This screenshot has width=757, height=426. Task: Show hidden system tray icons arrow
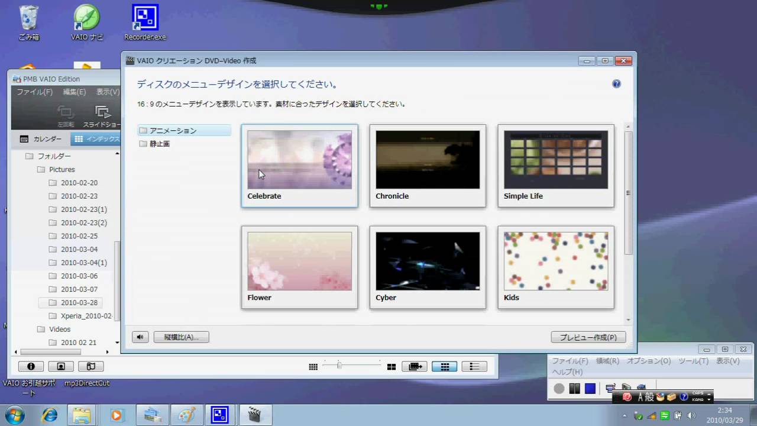625,415
